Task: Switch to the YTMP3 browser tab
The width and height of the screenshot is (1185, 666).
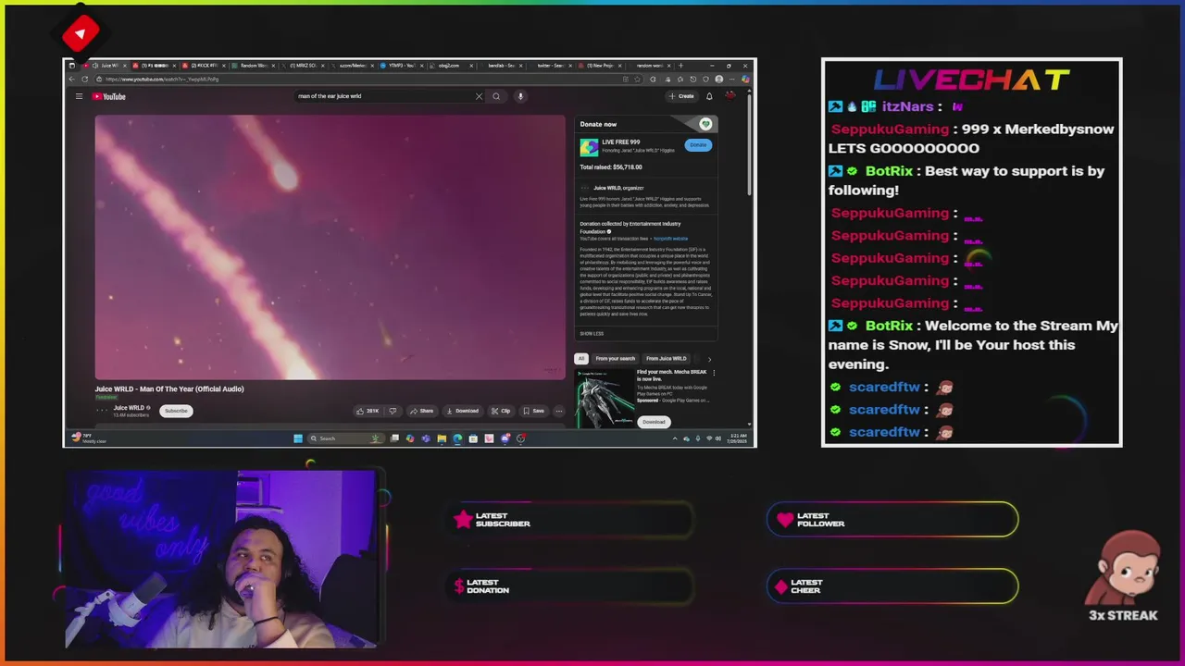Action: [400, 66]
